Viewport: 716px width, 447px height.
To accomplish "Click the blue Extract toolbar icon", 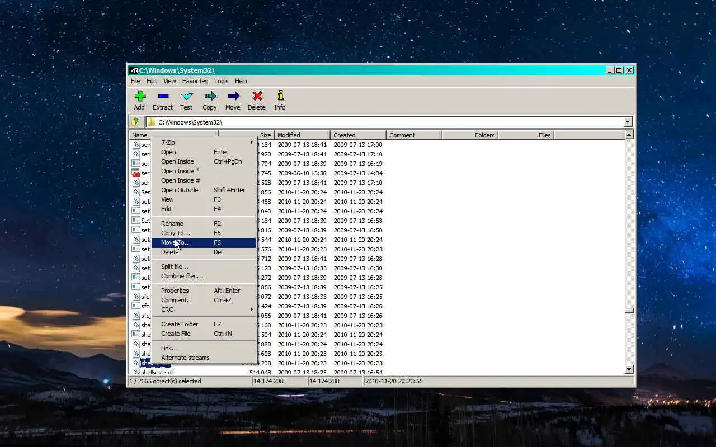I will click(x=163, y=96).
